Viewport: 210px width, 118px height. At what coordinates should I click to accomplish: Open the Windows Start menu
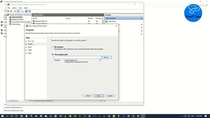pyautogui.click(x=2, y=116)
